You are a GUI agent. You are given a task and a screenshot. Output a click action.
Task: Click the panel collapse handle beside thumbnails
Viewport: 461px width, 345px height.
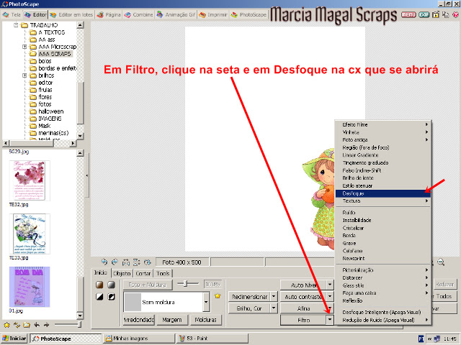click(x=86, y=175)
